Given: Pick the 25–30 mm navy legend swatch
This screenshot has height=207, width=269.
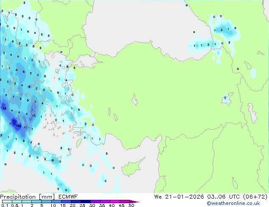Looking at the screenshot, I should [x=85, y=202].
